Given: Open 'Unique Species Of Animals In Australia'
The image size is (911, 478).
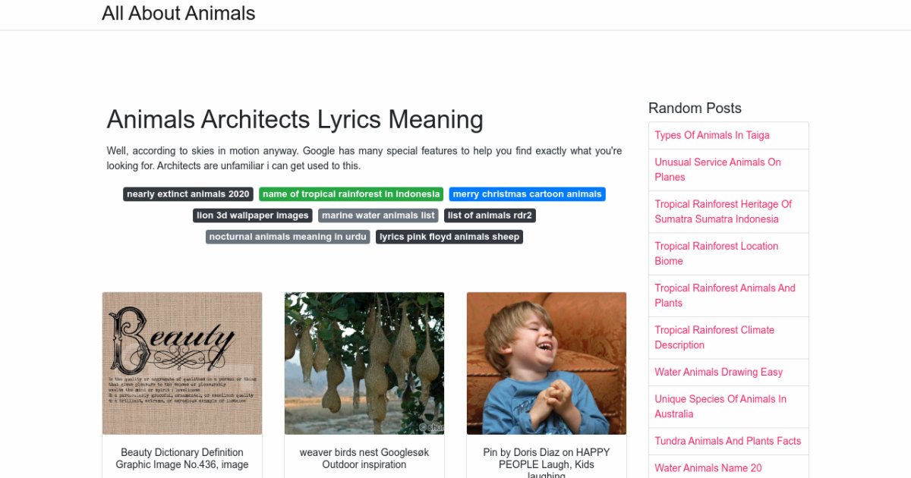Looking at the screenshot, I should [720, 406].
